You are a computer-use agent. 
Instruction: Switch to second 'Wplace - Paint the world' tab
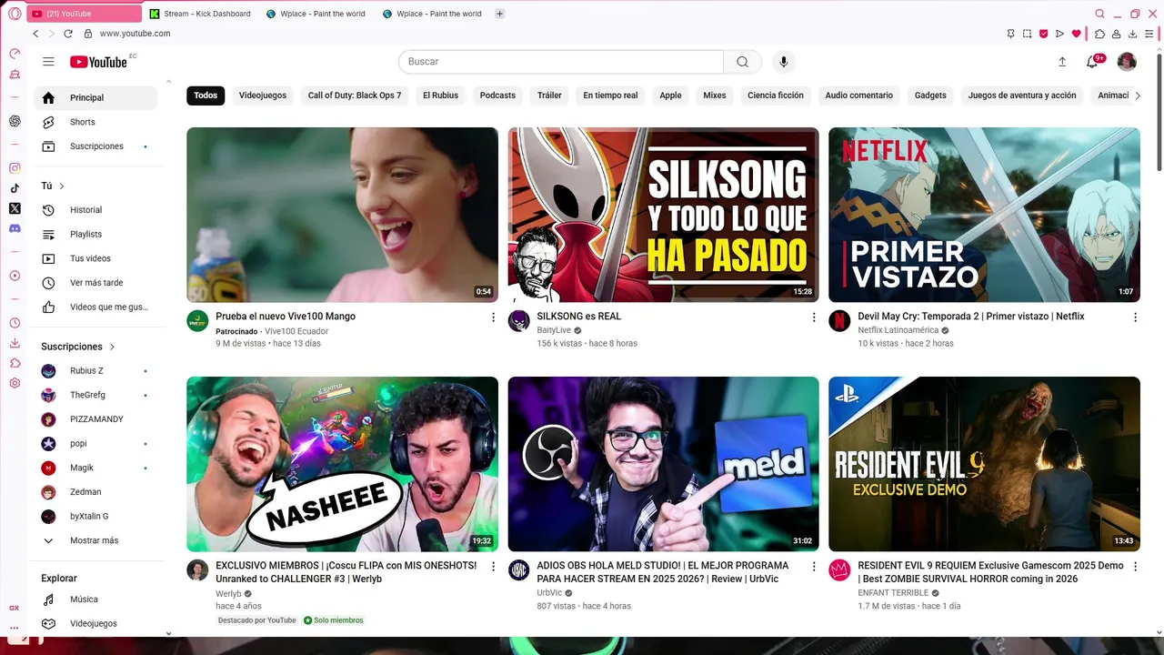(x=433, y=14)
